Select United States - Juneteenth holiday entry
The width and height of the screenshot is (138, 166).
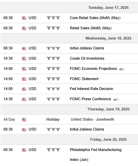click(92, 119)
